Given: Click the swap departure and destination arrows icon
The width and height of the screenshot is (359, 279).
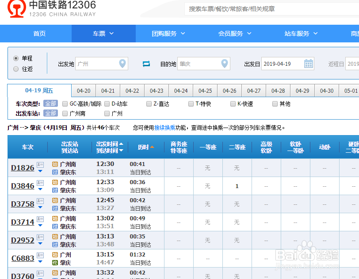Looking at the screenshot, I should click(x=146, y=64).
